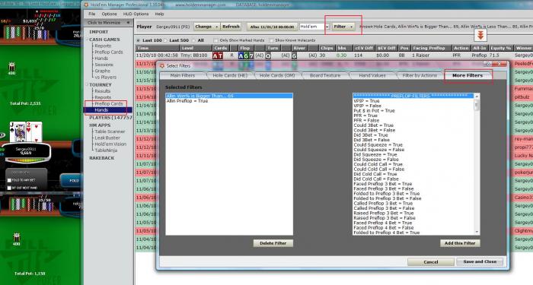Click the Select Filters dialog icon
The image size is (533, 285).
click(x=162, y=65)
